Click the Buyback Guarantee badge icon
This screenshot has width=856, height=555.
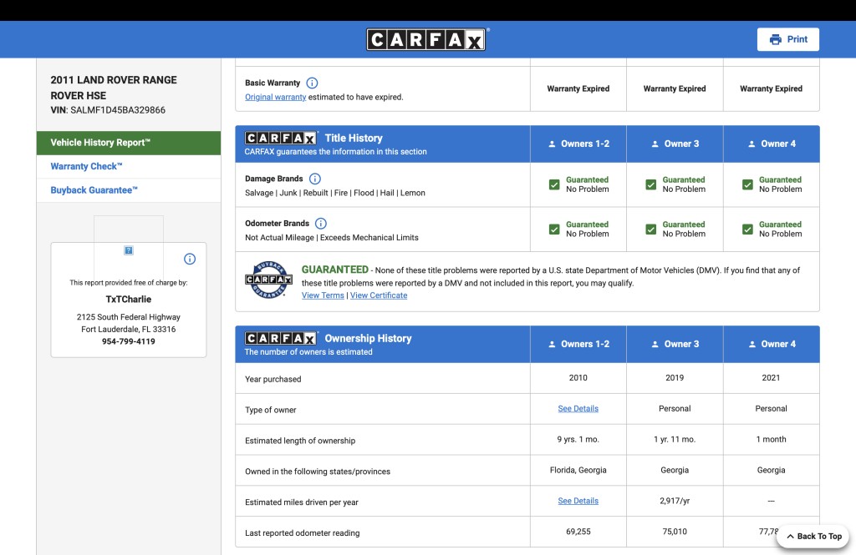point(268,280)
